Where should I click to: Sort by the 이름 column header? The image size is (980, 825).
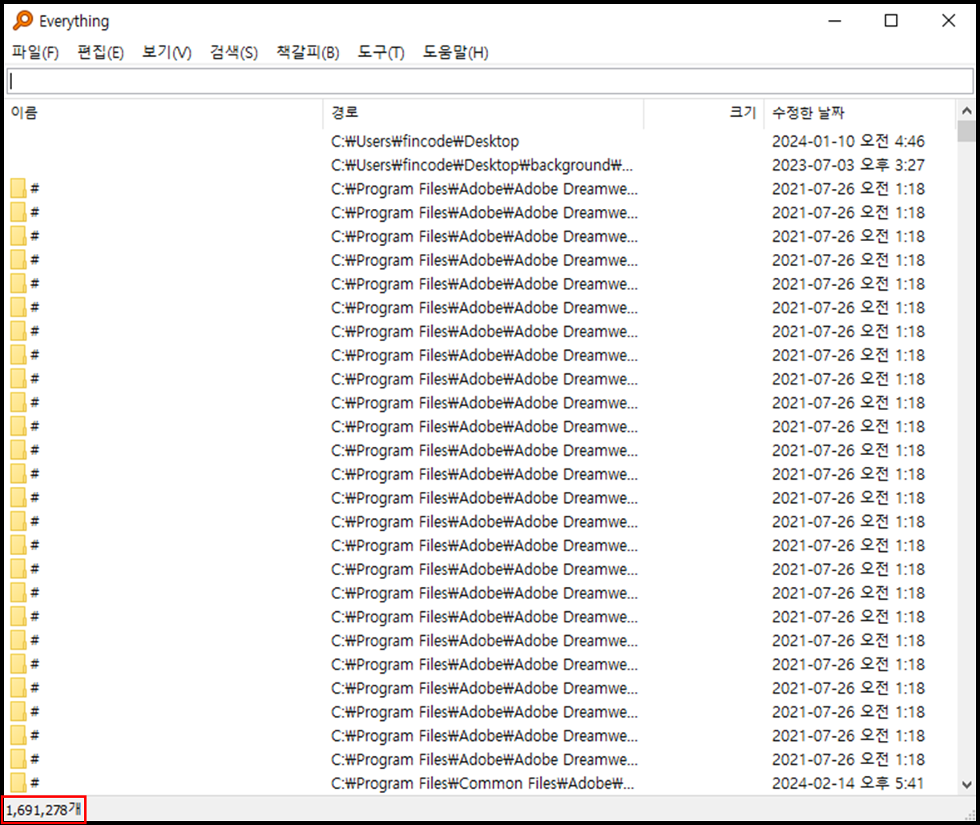click(x=164, y=114)
